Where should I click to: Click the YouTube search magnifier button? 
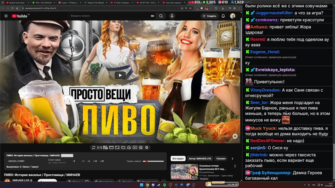tap(161, 16)
